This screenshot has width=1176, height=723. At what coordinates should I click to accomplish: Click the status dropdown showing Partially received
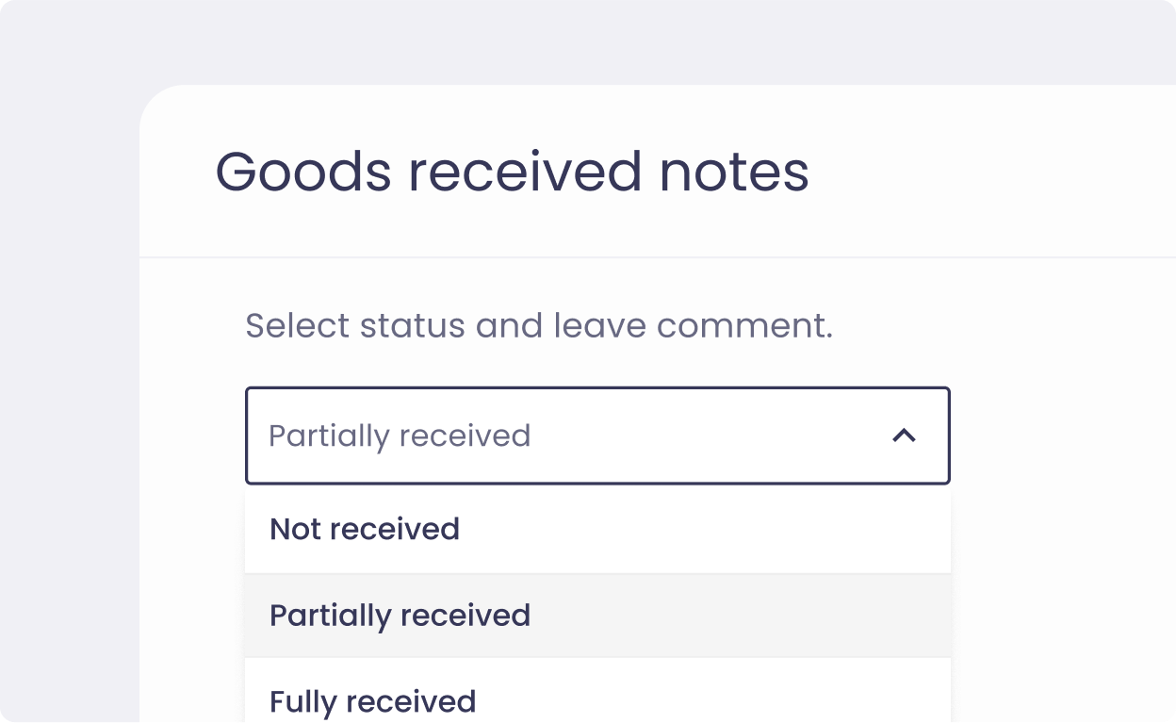(x=597, y=435)
